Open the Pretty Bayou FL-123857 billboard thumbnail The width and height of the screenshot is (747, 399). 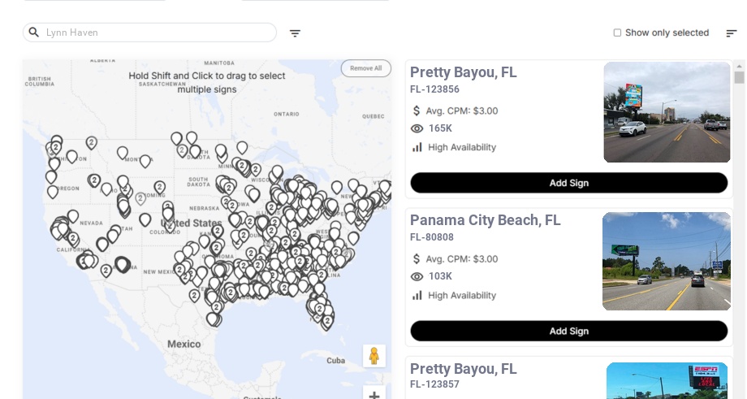coord(667,380)
